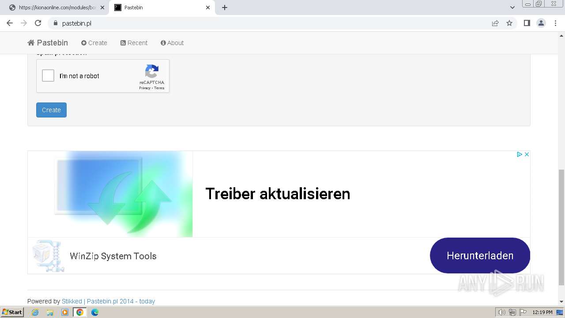Click the network tray icon
This screenshot has height=318, width=565.
(x=512, y=312)
